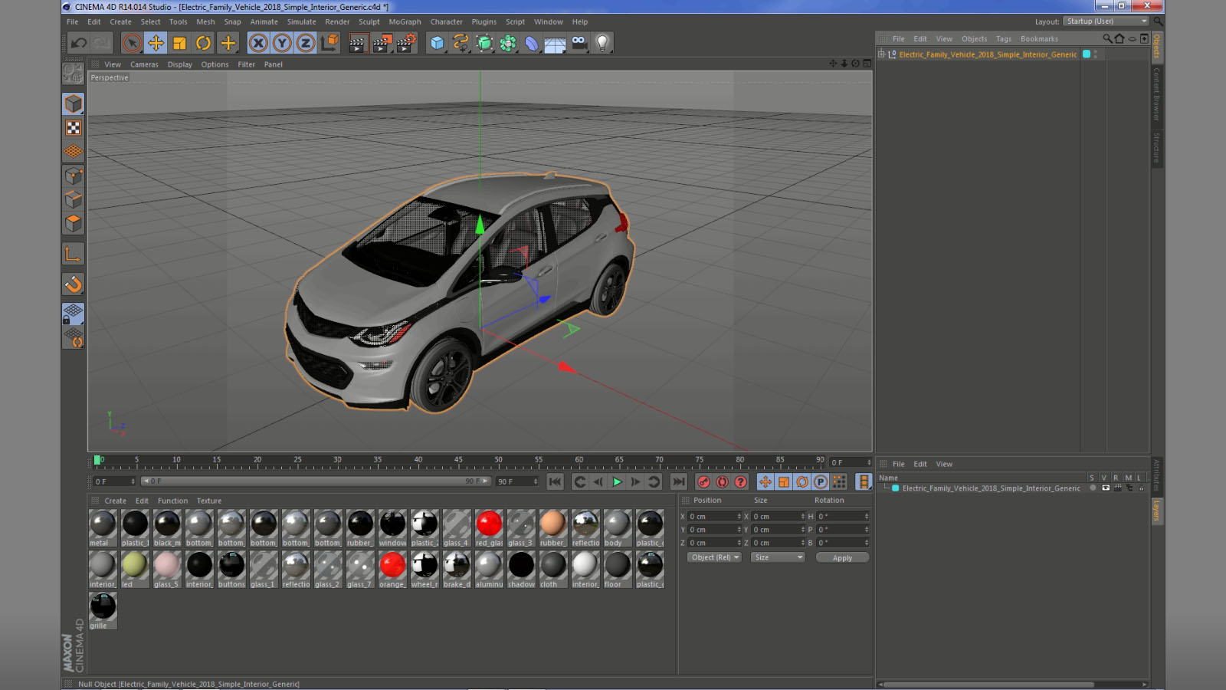Open the Simulate menu
The height and width of the screenshot is (690, 1226).
click(301, 21)
